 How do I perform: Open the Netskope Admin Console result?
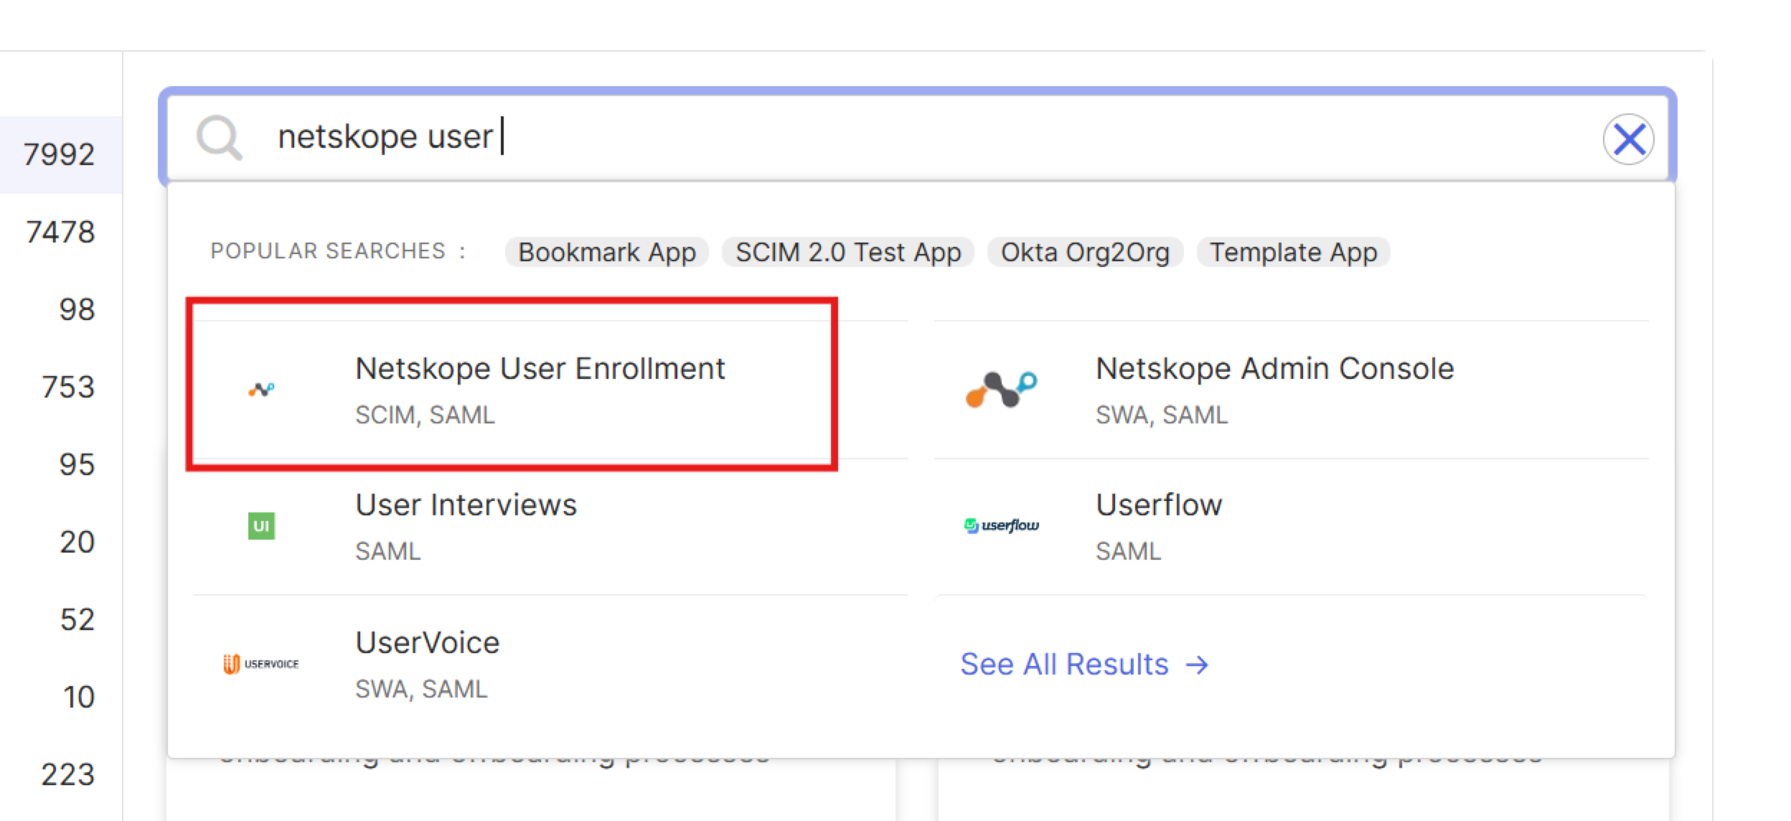click(1292, 390)
